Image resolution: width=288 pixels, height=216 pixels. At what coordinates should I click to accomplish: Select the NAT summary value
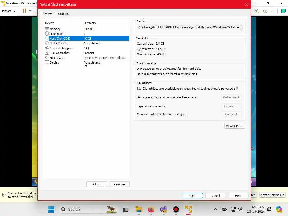click(86, 48)
